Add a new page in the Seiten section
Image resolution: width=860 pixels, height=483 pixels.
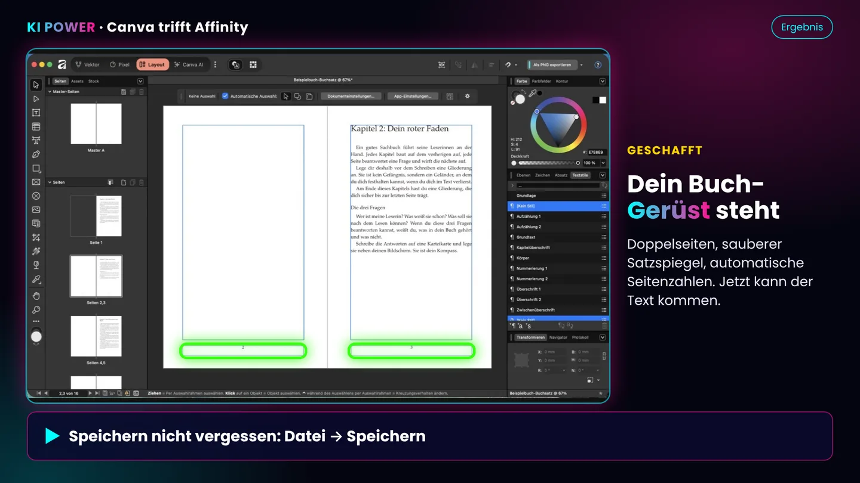pyautogui.click(x=124, y=182)
